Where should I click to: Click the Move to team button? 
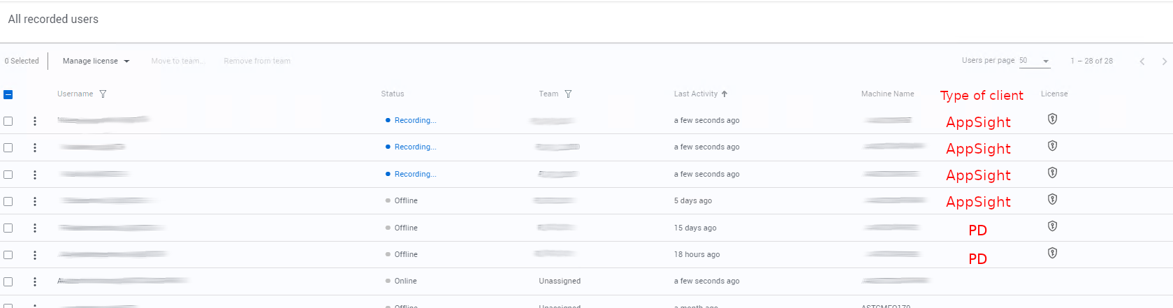tap(178, 61)
